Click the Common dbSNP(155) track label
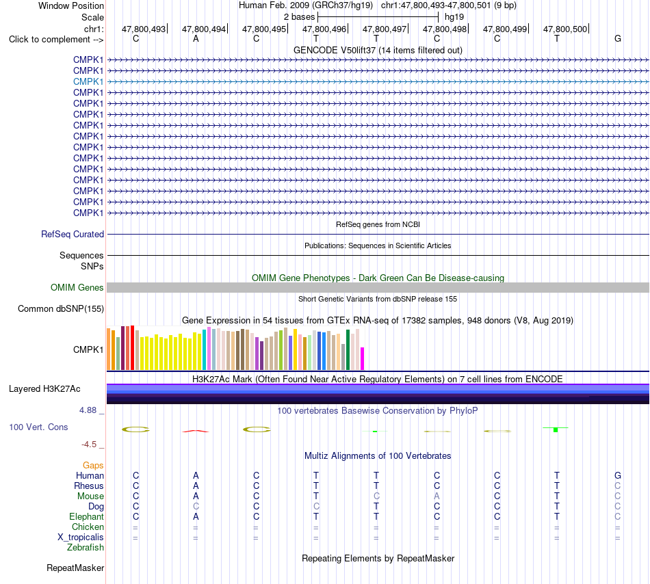The width and height of the screenshot is (650, 584). tap(61, 308)
